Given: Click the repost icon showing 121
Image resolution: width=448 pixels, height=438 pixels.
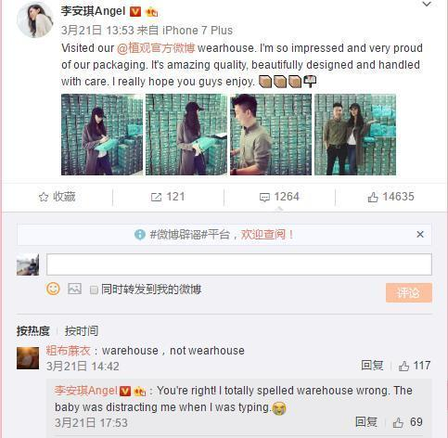Looking at the screenshot, I should click(x=156, y=197).
